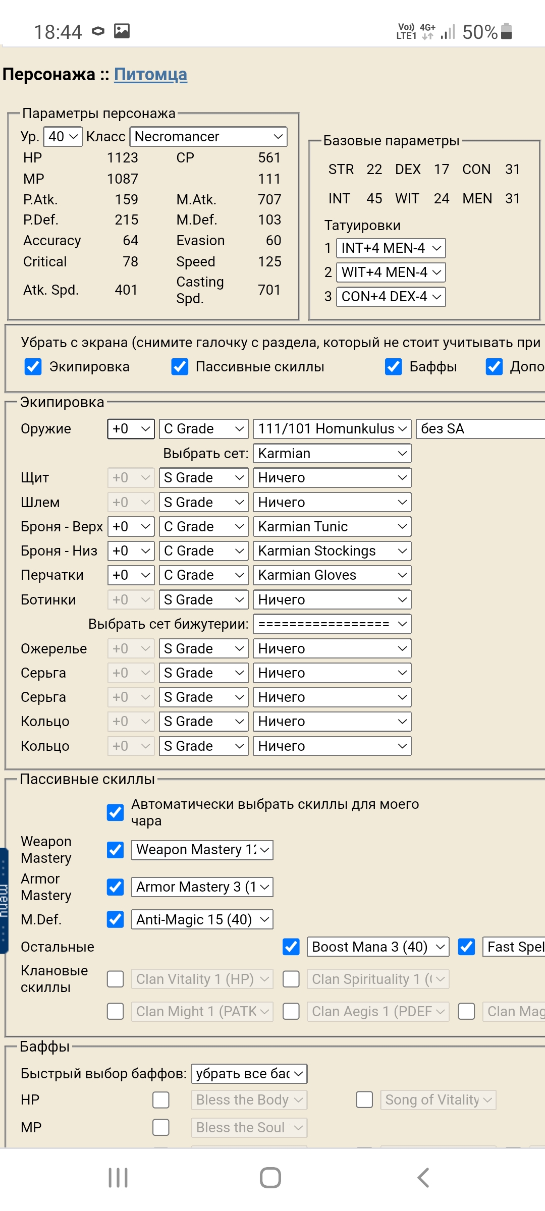Change Karmian Gloves selection

click(x=332, y=575)
